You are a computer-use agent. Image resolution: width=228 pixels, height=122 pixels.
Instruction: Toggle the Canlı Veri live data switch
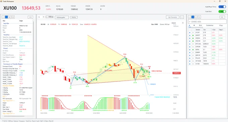click(222, 11)
